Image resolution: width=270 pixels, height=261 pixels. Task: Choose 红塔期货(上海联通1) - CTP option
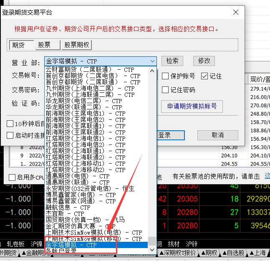point(96,151)
